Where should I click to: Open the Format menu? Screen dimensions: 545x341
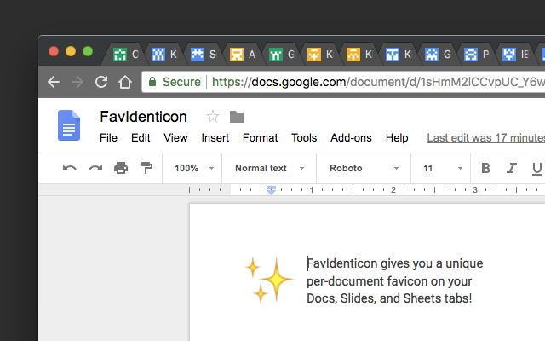tap(260, 138)
